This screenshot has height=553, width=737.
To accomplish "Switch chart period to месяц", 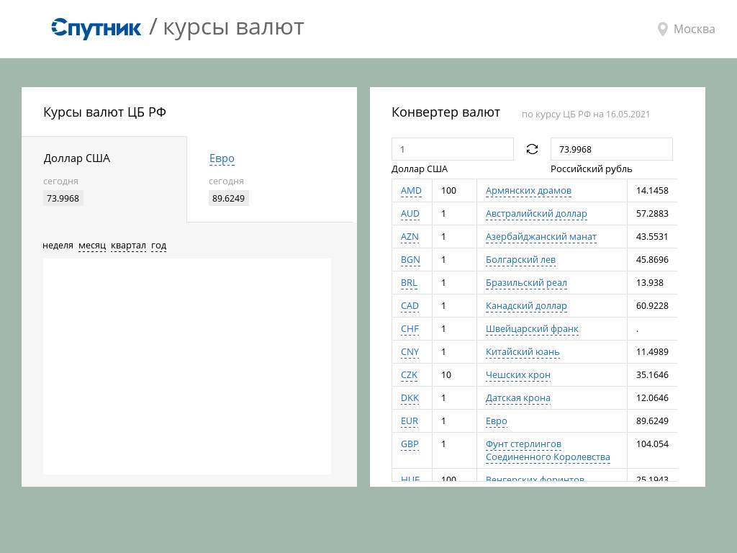I will (x=92, y=246).
